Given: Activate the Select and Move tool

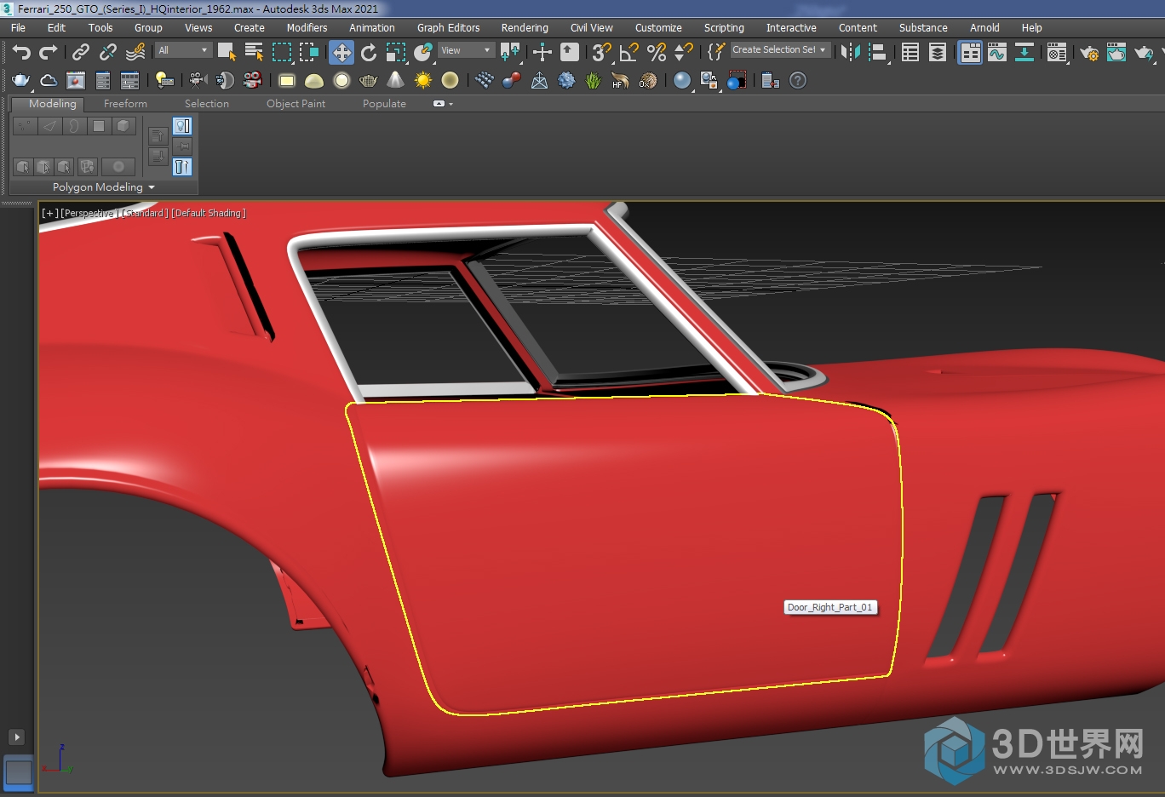Looking at the screenshot, I should coord(341,53).
